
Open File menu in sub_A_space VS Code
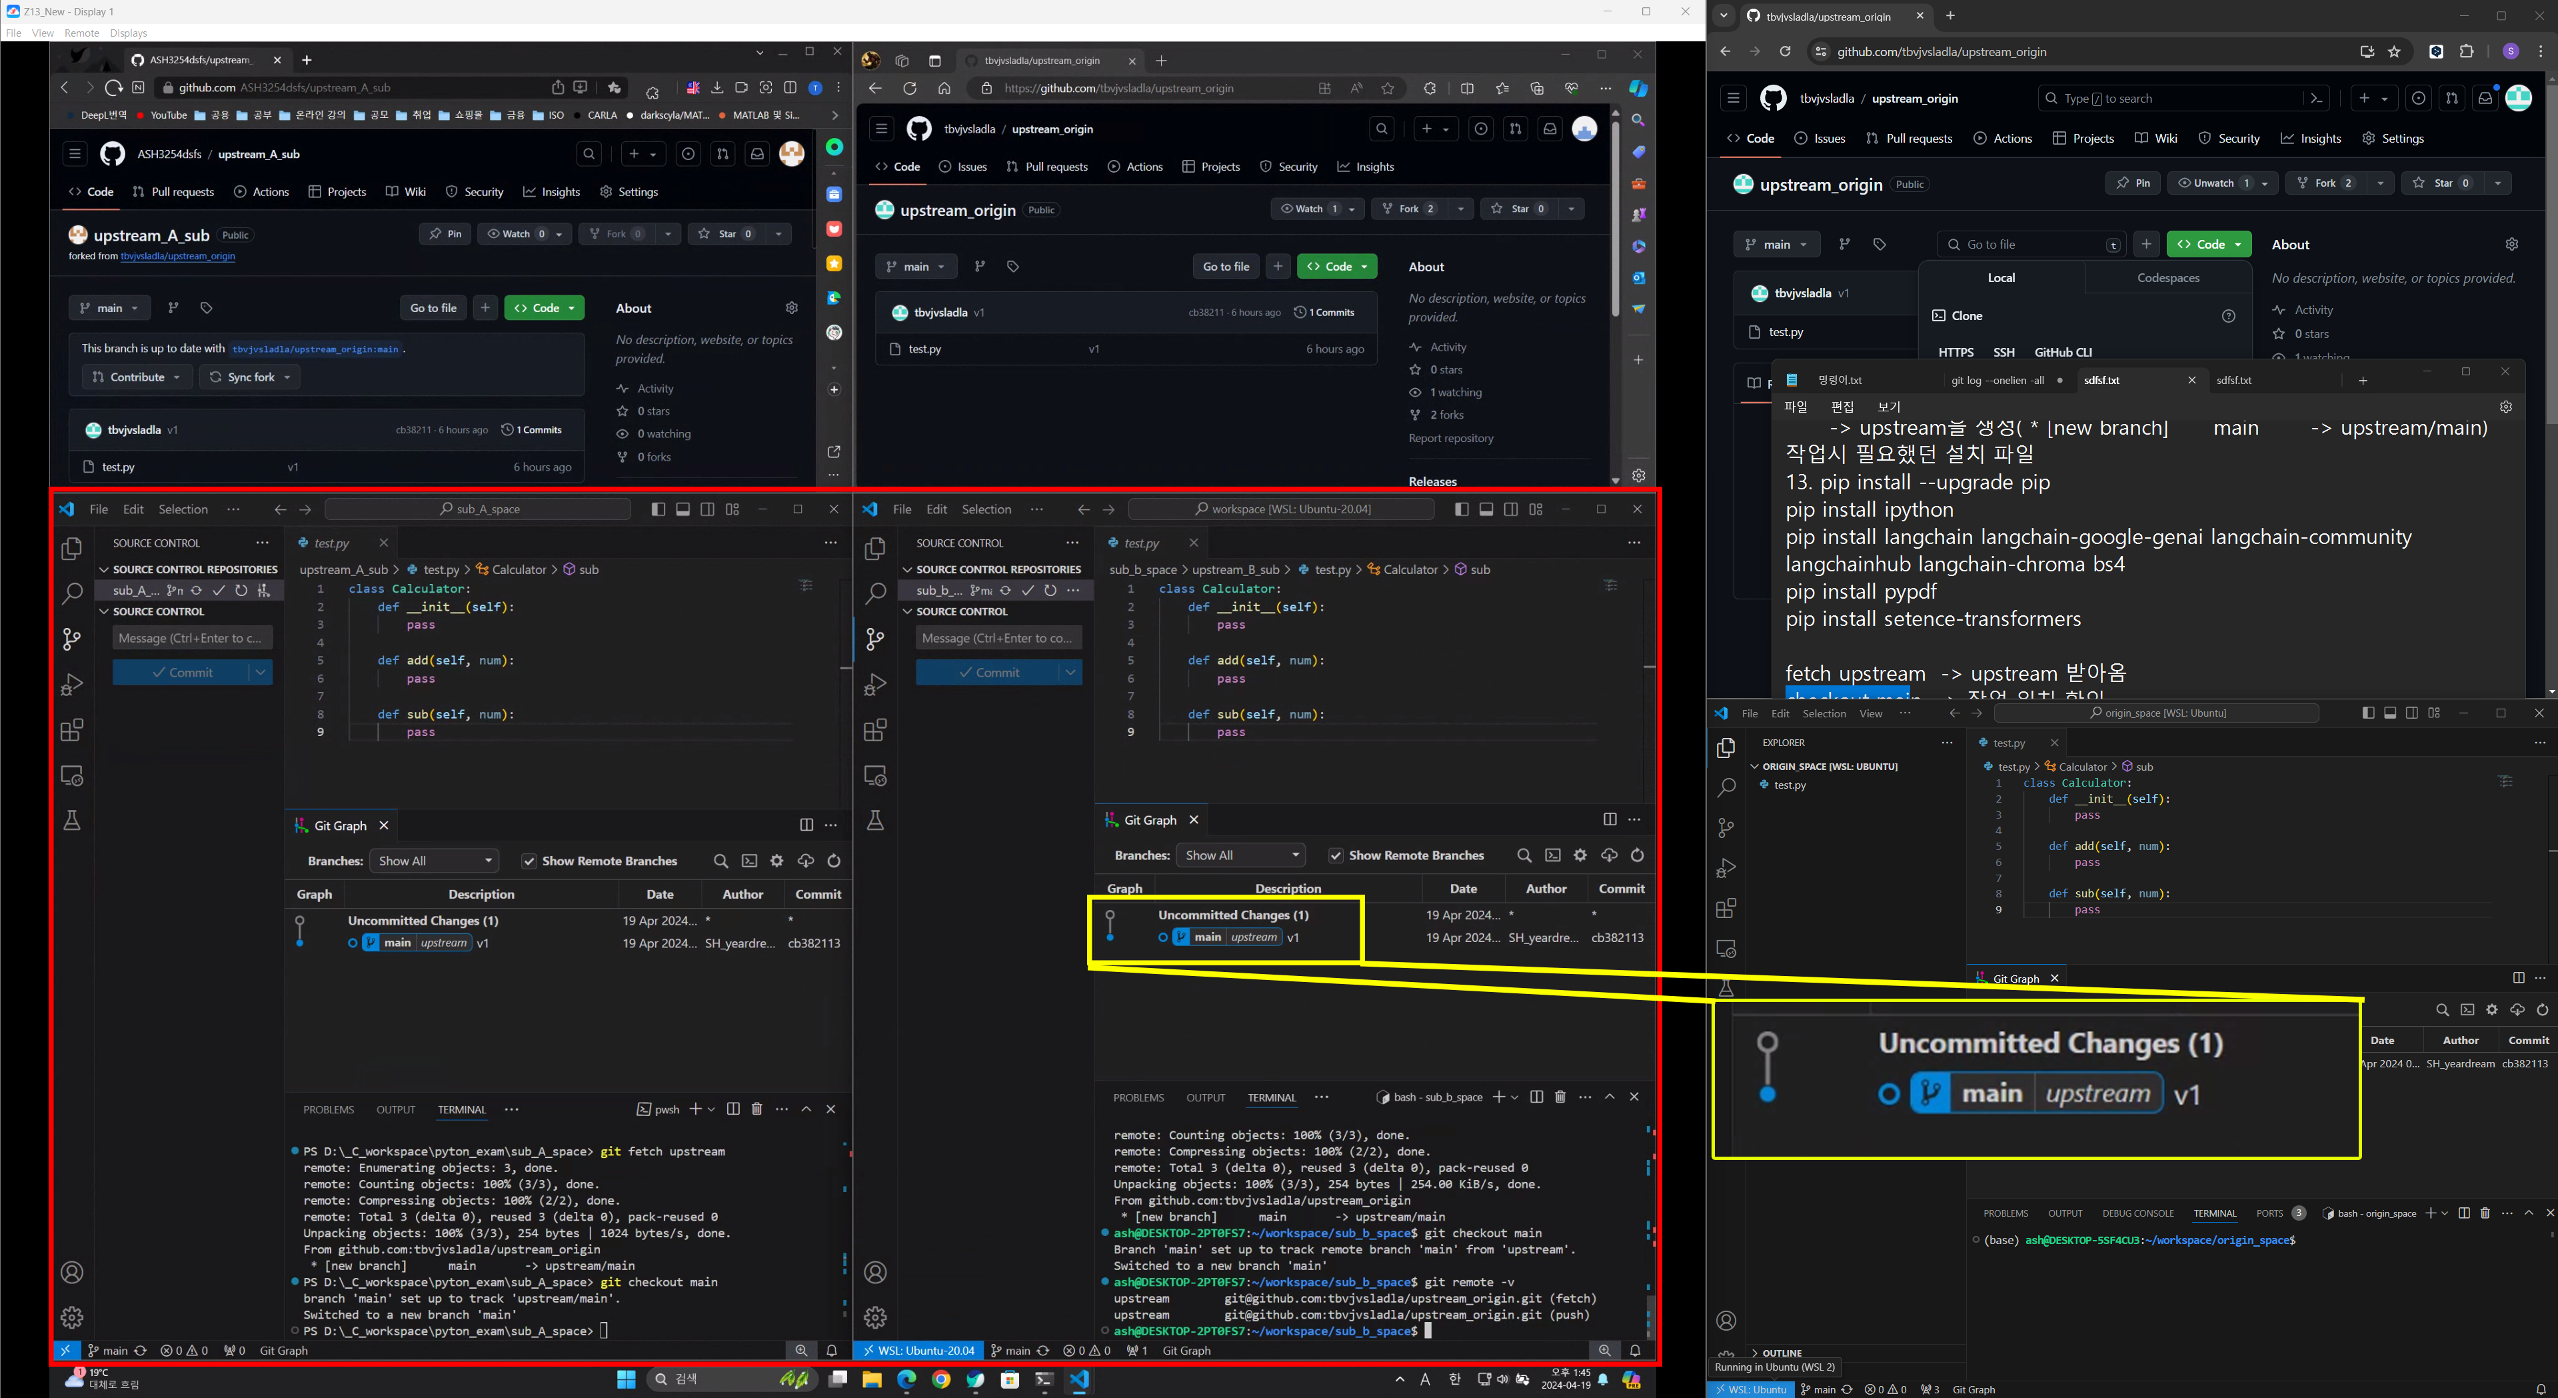pyautogui.click(x=99, y=509)
